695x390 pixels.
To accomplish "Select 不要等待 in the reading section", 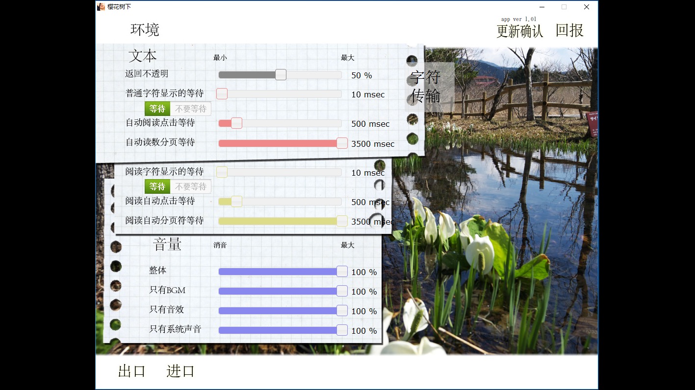I will click(x=191, y=186).
